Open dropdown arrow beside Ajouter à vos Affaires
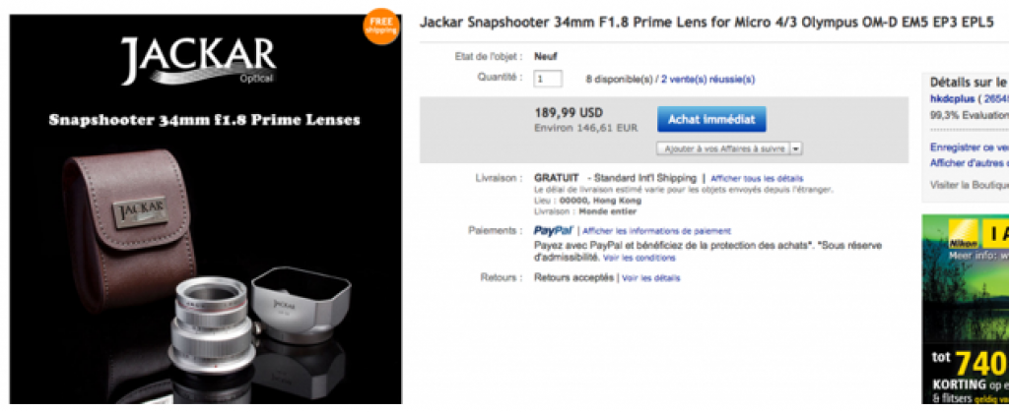The width and height of the screenshot is (1009, 412). [796, 148]
